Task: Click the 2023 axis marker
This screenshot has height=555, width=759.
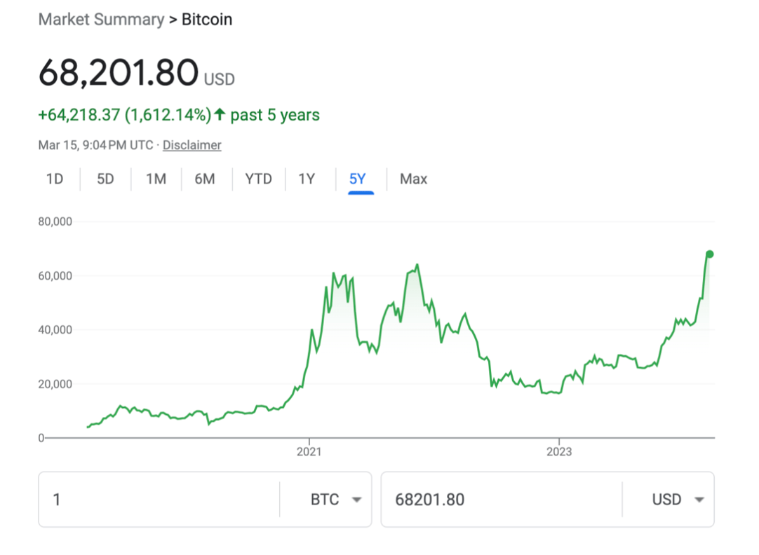Action: pos(559,451)
